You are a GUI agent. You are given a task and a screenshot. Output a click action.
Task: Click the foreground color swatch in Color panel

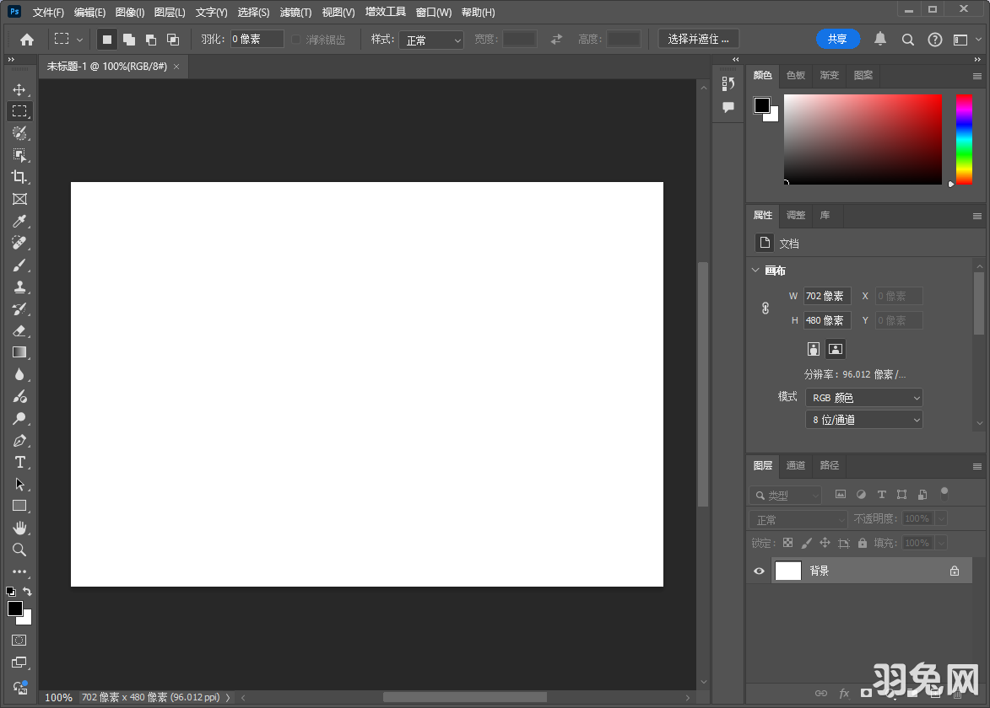coord(762,105)
